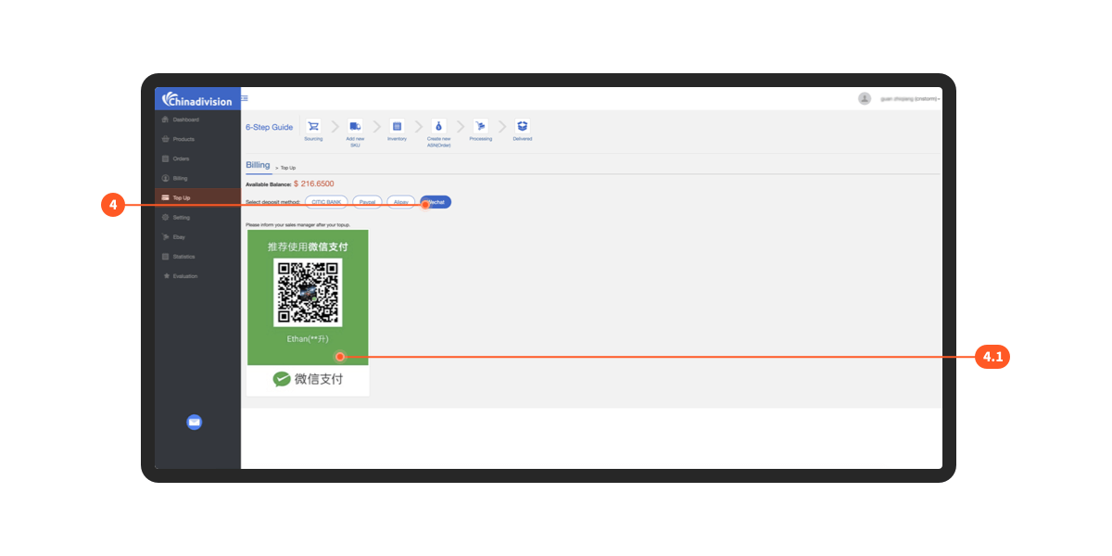Viewport: 1112px width, 556px height.
Task: Click the WeChat Pay logo banner
Action: point(308,379)
